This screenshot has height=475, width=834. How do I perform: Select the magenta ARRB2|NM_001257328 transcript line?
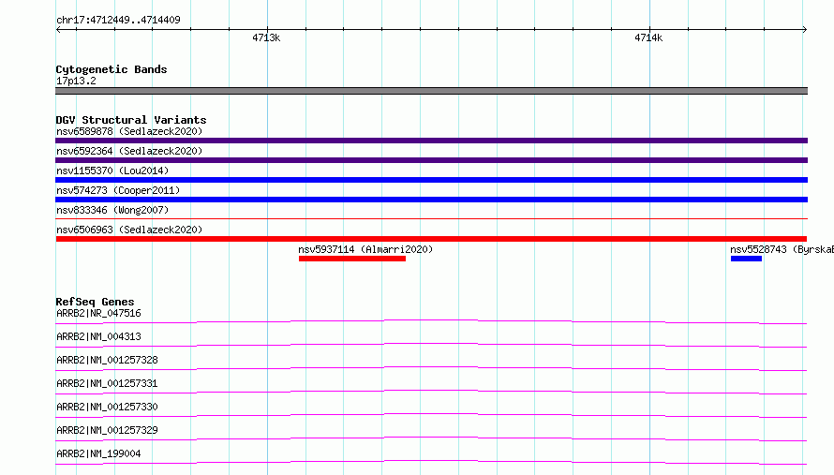click(x=431, y=368)
